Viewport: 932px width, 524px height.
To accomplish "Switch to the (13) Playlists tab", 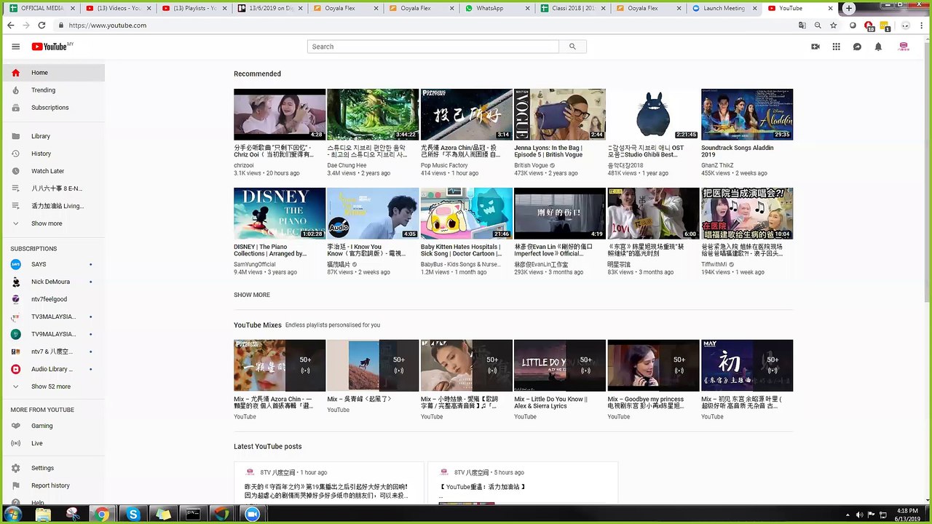I will (x=193, y=8).
